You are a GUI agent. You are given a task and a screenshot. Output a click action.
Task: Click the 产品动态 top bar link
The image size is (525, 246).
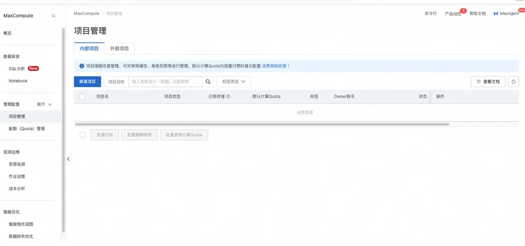click(453, 14)
